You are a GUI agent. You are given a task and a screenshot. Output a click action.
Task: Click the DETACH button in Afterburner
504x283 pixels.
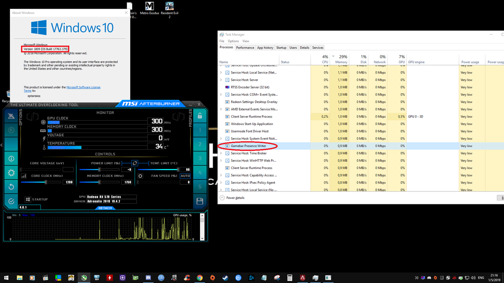pos(105,208)
